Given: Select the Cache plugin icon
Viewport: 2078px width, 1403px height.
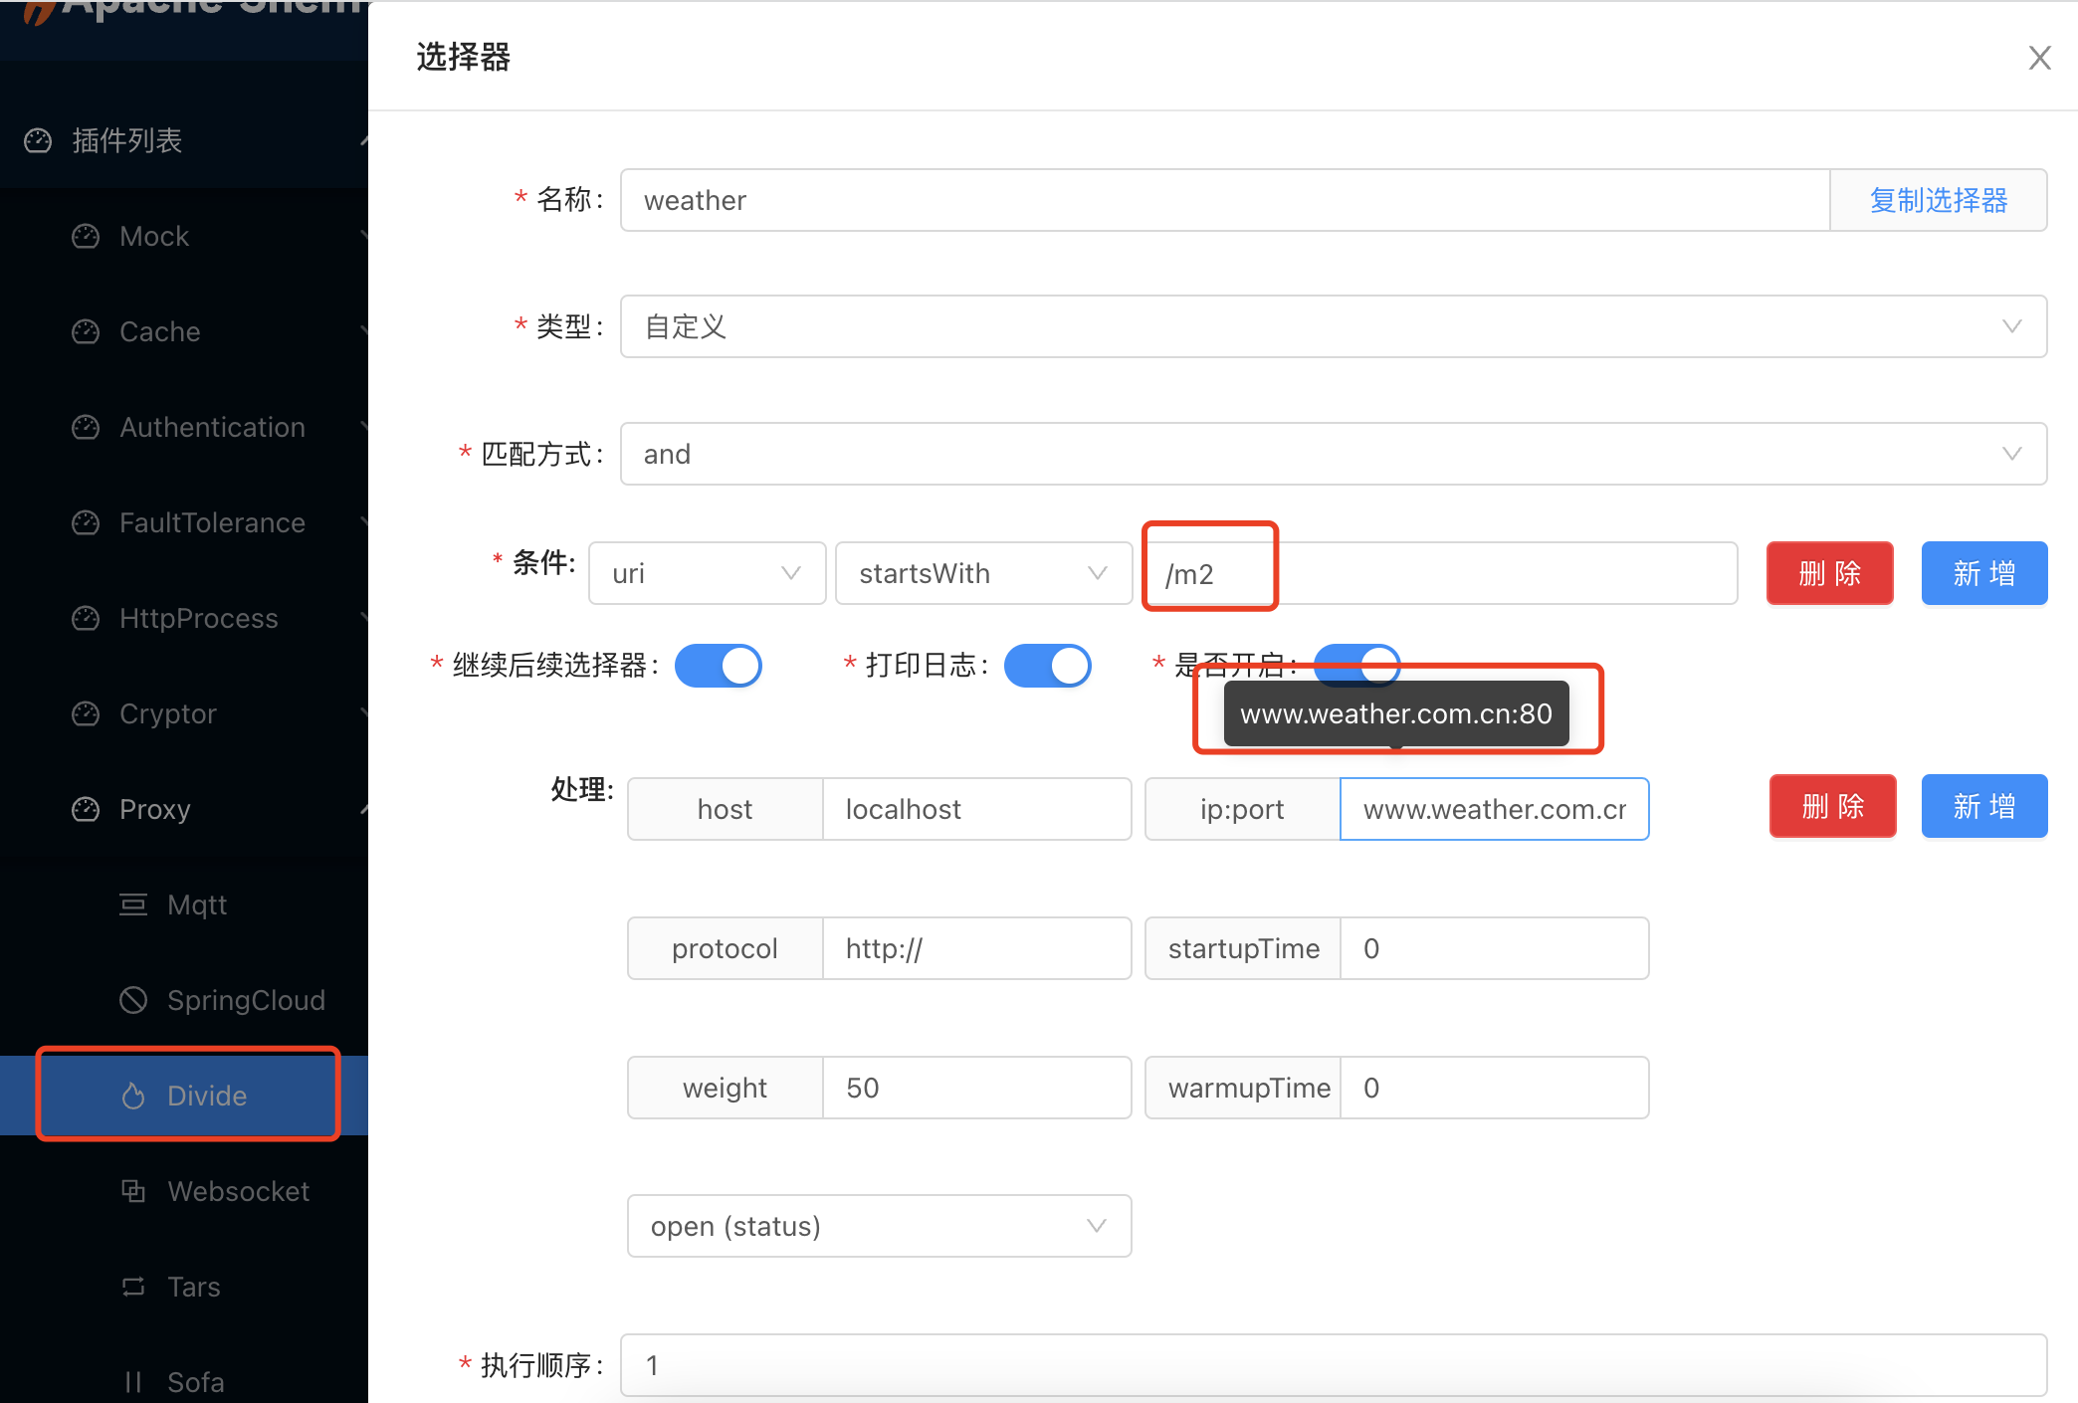Looking at the screenshot, I should coord(85,331).
